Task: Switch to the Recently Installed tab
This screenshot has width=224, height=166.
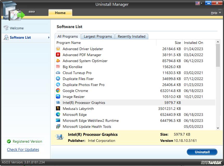Action: point(131,37)
